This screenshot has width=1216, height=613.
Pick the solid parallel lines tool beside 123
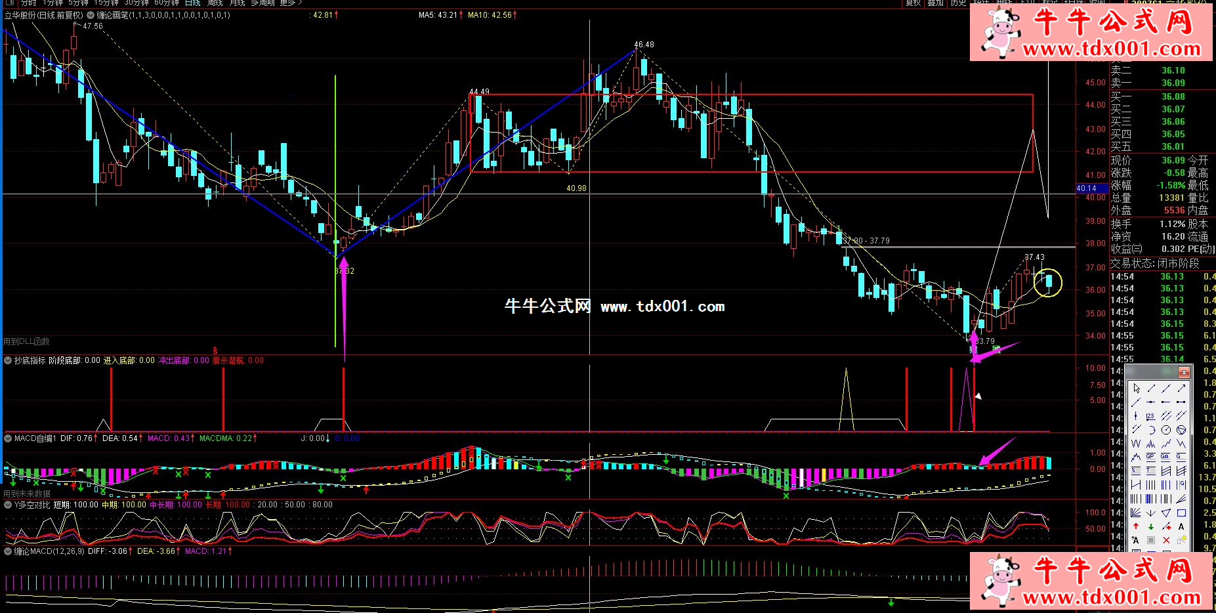[x=1166, y=416]
